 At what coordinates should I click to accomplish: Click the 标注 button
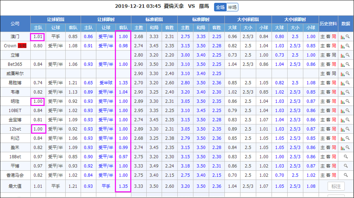tap(336, 186)
